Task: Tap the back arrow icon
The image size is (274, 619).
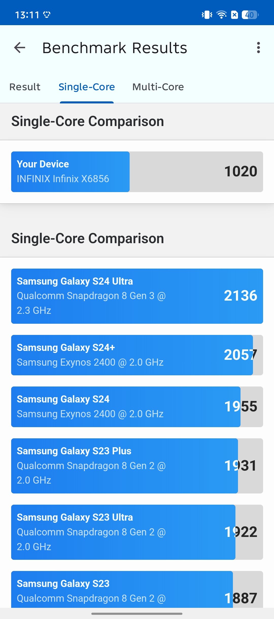Action: (20, 48)
